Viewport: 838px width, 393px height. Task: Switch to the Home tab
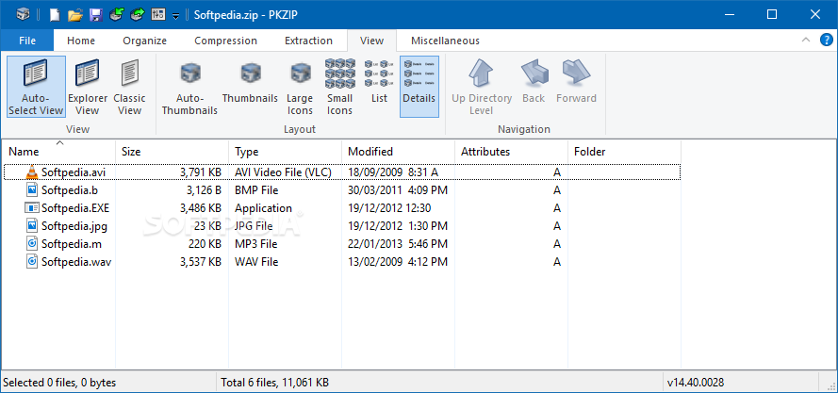tap(81, 41)
